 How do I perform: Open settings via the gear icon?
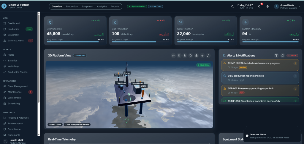tap(267, 7)
